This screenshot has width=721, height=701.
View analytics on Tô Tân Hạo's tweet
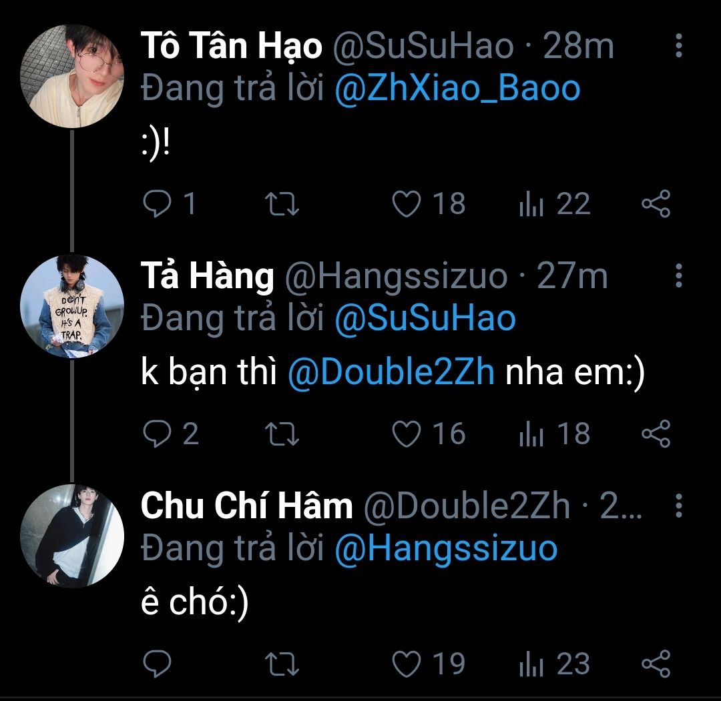tap(532, 204)
